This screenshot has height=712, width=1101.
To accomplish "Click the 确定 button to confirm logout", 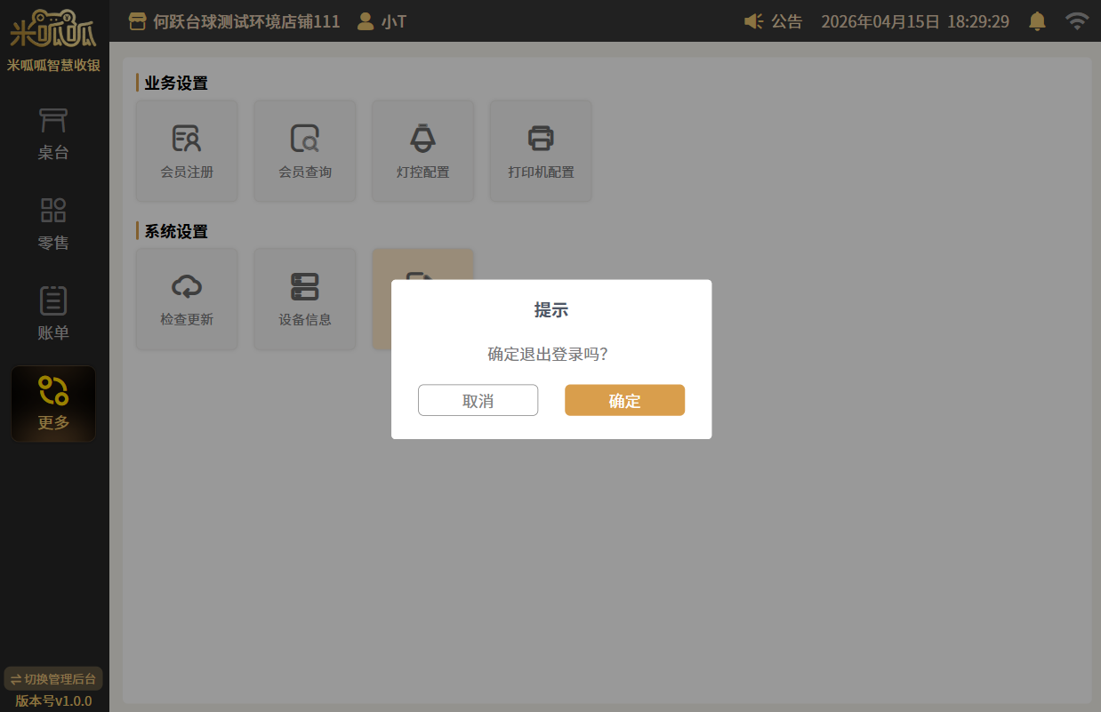I will pyautogui.click(x=624, y=400).
